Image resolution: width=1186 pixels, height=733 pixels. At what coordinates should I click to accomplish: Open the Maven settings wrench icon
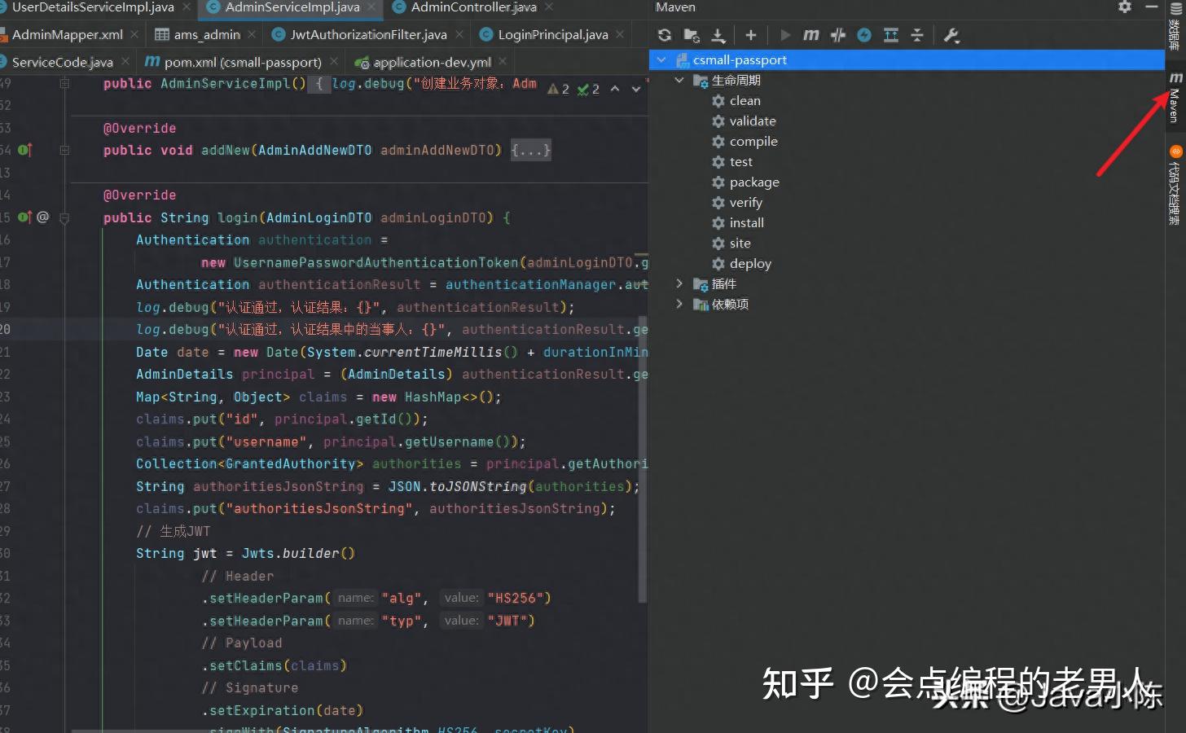[950, 35]
